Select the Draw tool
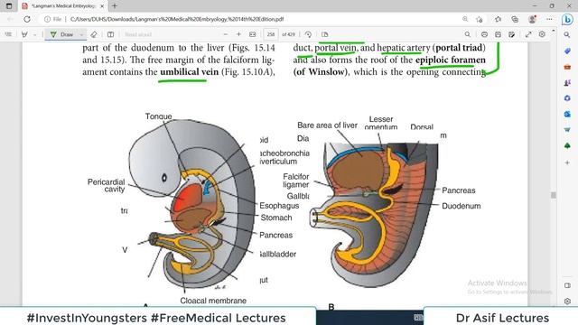Image resolution: width=578 pixels, height=325 pixels. coord(62,34)
